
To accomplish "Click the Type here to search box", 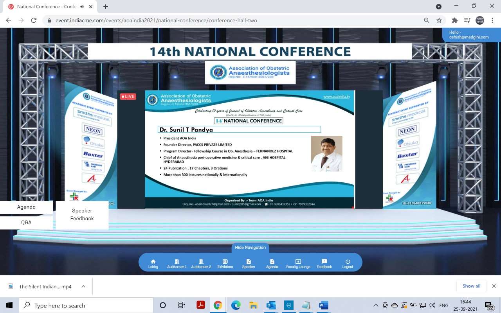I will coord(86,305).
